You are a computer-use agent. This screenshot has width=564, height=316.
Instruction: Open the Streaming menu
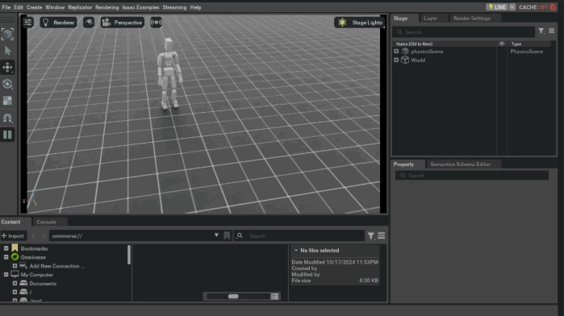[x=174, y=7]
